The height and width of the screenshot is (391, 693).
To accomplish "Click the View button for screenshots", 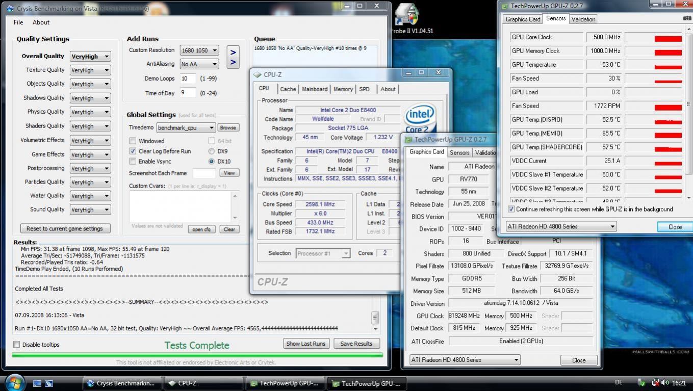I will (x=229, y=173).
